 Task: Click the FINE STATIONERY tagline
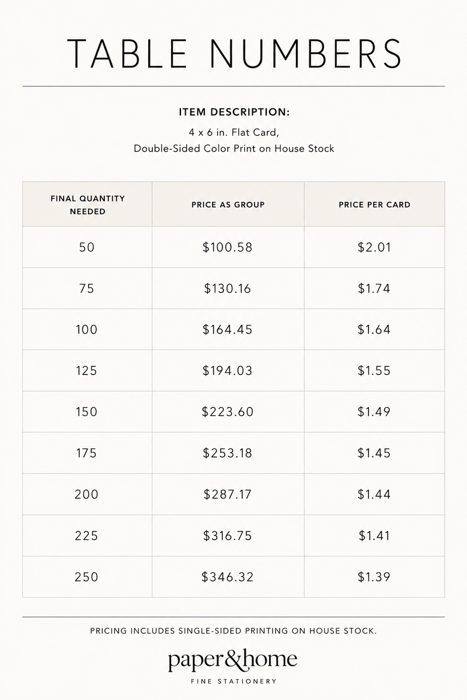coord(233,681)
